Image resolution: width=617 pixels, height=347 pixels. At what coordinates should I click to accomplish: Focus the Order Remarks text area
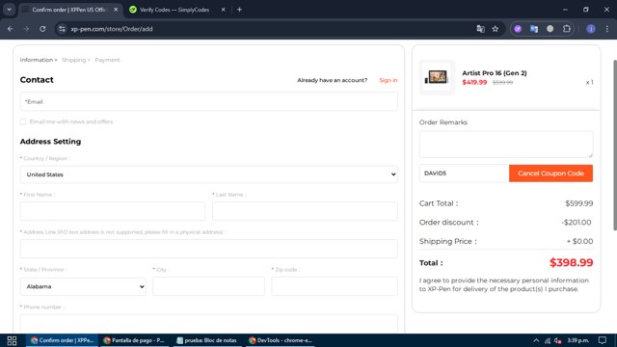point(506,145)
